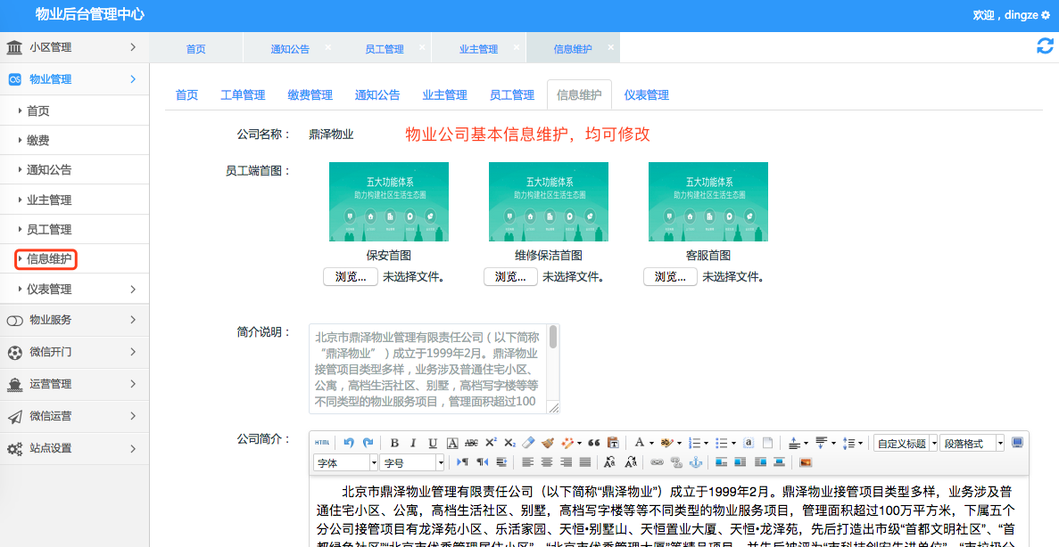Screen dimensions: 1059x547
Task: Insert an unordered bullet list
Action: click(721, 443)
